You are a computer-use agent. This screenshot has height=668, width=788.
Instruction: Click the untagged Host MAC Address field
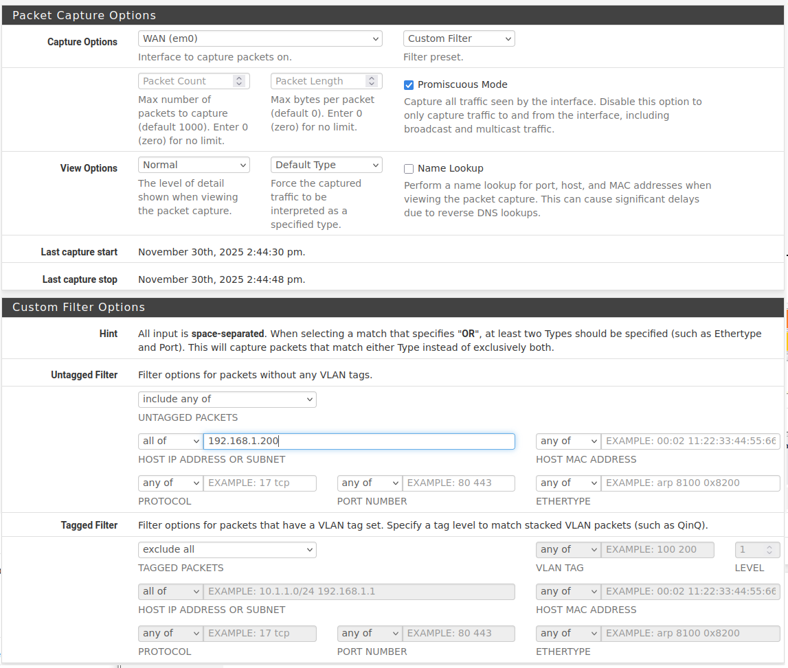click(x=690, y=441)
